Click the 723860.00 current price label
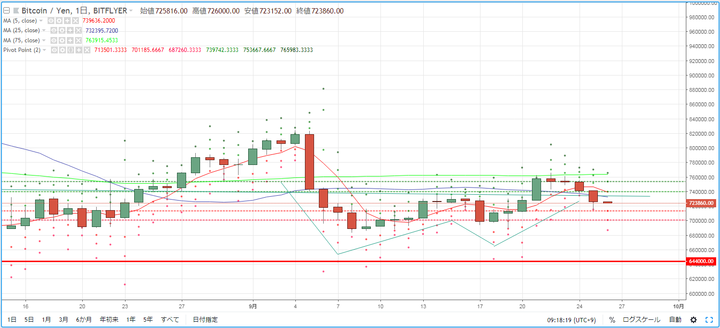Image resolution: width=720 pixels, height=328 pixels. 702,203
